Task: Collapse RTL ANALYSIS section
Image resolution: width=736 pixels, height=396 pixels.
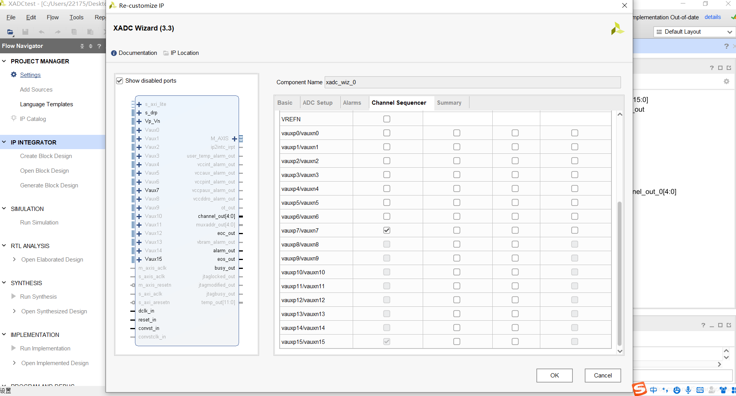Action: (x=4, y=246)
